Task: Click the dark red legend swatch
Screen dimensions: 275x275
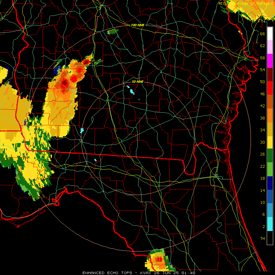Action: 270,75
